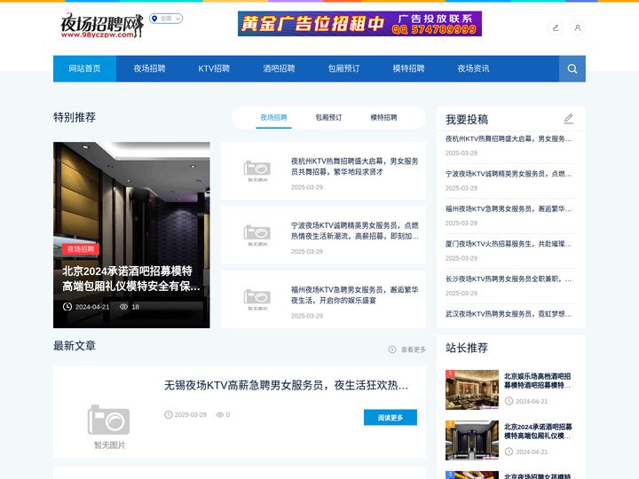Click circle arrow icon next to 查看更多
This screenshot has height=479, width=639.
[392, 349]
